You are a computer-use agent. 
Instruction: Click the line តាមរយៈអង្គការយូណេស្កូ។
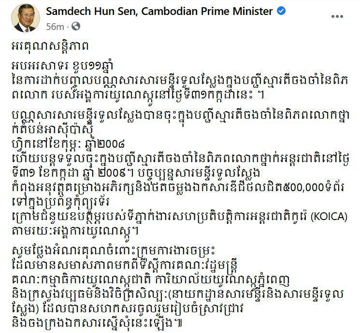click(75, 232)
